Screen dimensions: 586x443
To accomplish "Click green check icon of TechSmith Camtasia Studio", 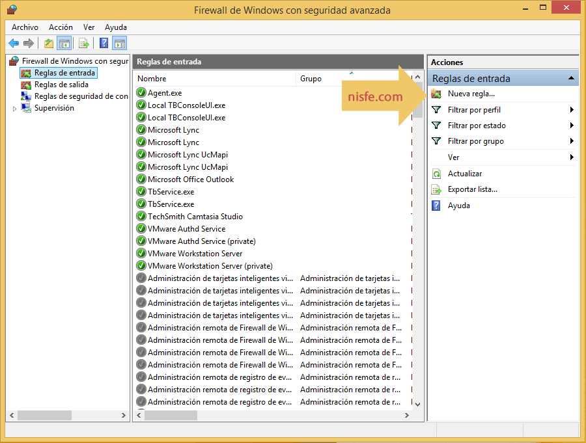I will pyautogui.click(x=141, y=216).
